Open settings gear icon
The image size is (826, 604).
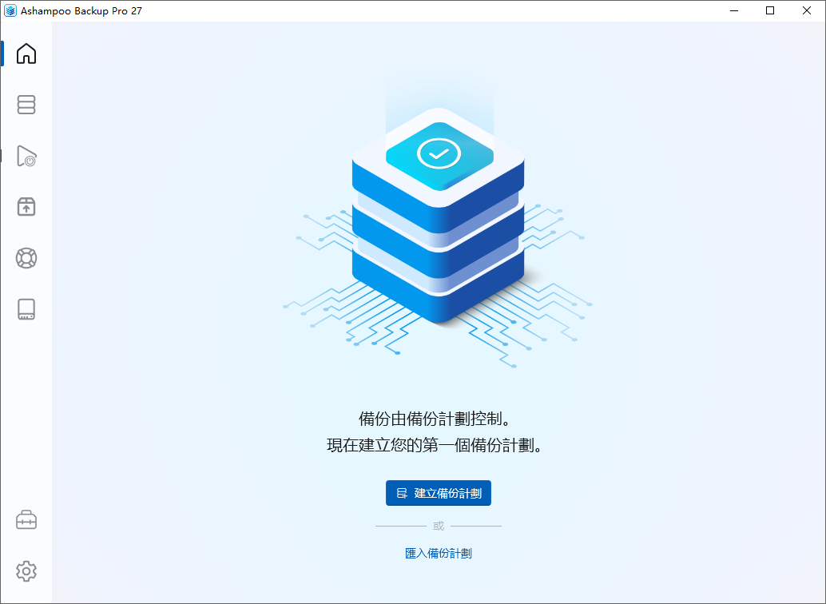(26, 570)
